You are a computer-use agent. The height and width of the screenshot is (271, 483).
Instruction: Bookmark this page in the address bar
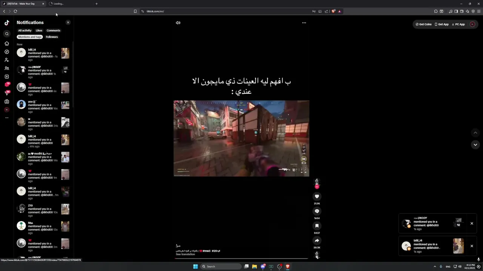(135, 11)
